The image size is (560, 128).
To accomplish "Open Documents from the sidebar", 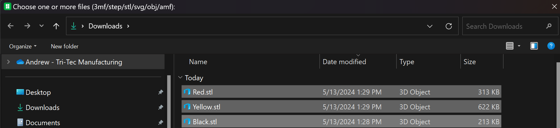I will tap(43, 123).
